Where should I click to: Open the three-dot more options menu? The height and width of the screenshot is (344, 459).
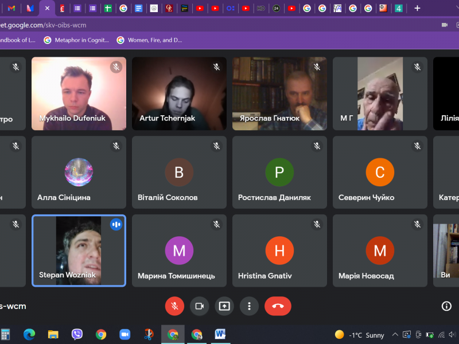pyautogui.click(x=249, y=306)
